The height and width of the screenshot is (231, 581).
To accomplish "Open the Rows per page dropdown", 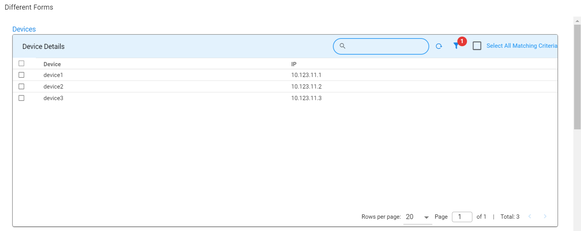I will coord(417,217).
